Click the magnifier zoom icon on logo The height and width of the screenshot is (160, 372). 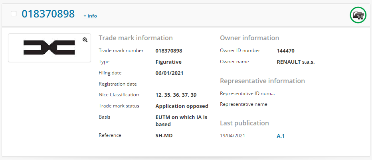point(85,40)
